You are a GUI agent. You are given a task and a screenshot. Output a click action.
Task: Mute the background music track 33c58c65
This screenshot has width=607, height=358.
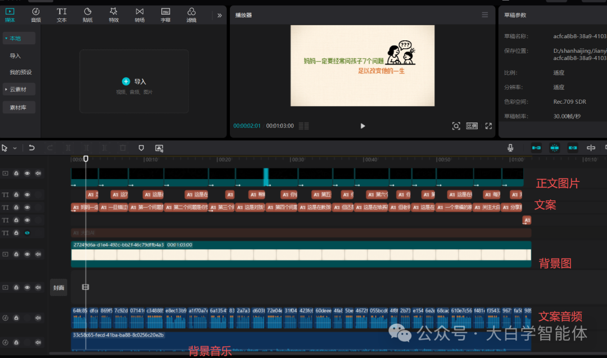click(x=38, y=342)
